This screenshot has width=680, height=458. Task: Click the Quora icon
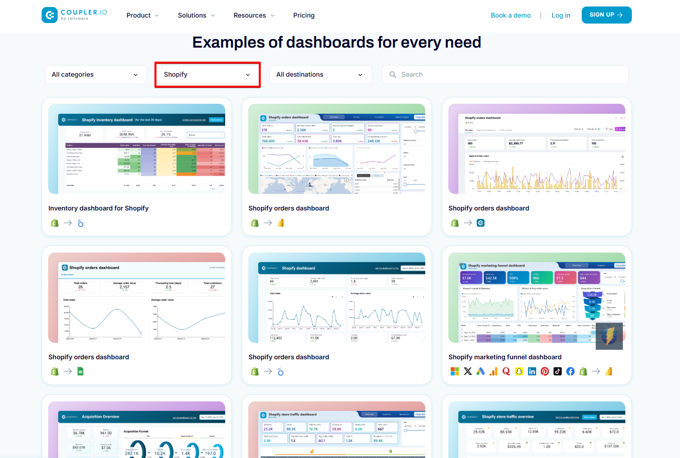pos(506,371)
